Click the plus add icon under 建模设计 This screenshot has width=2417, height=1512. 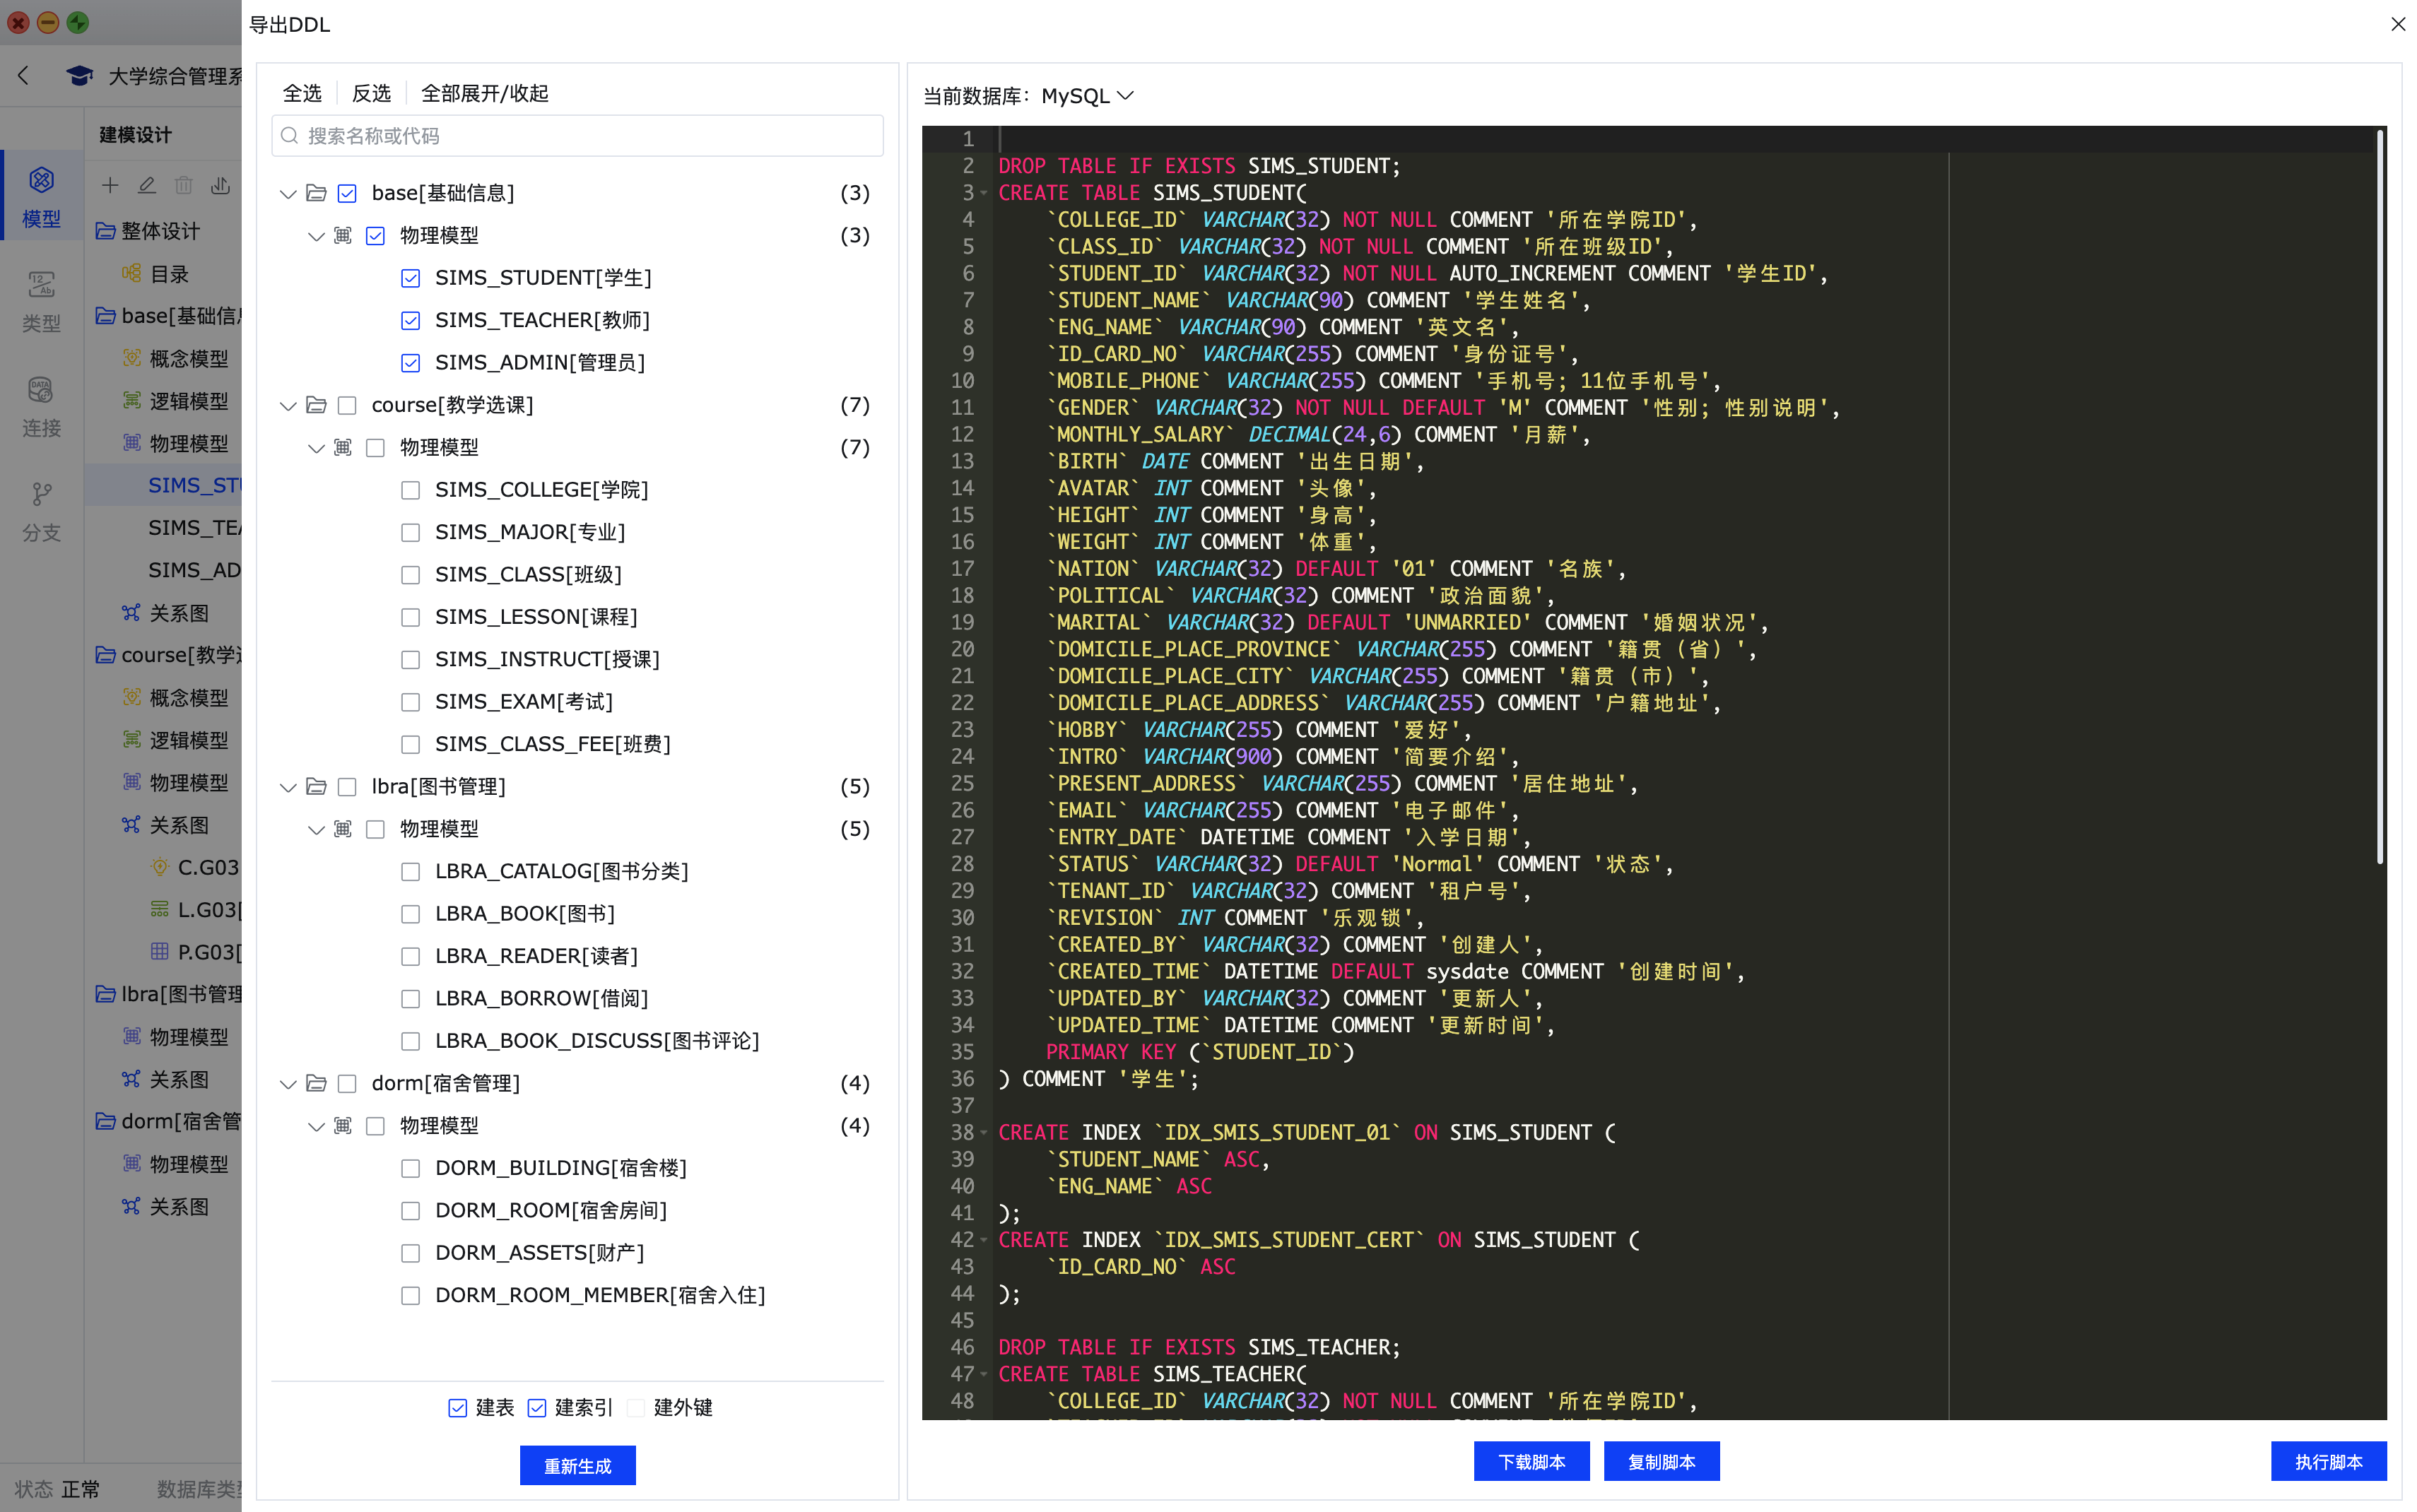click(110, 185)
